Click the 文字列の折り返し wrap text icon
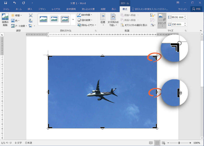 [x=113, y=20]
